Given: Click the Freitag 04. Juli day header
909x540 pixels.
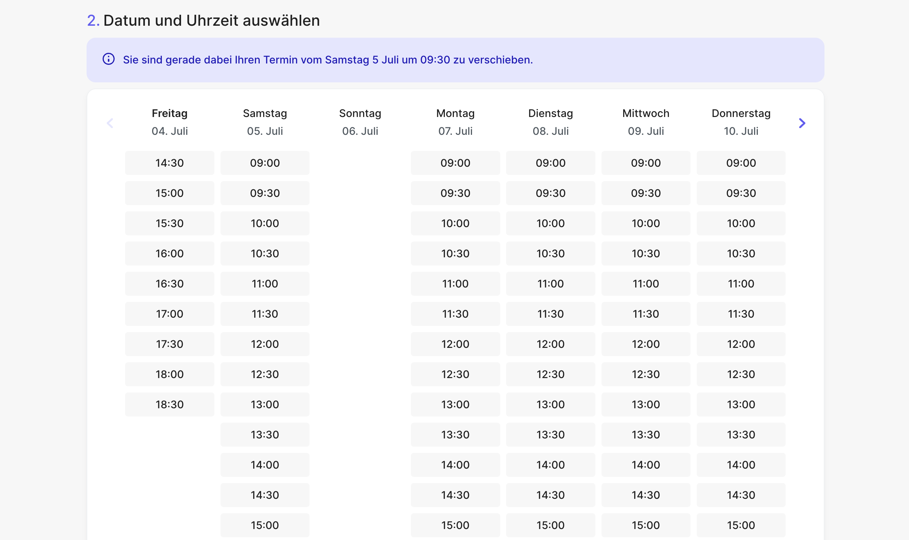Looking at the screenshot, I should 169,122.
